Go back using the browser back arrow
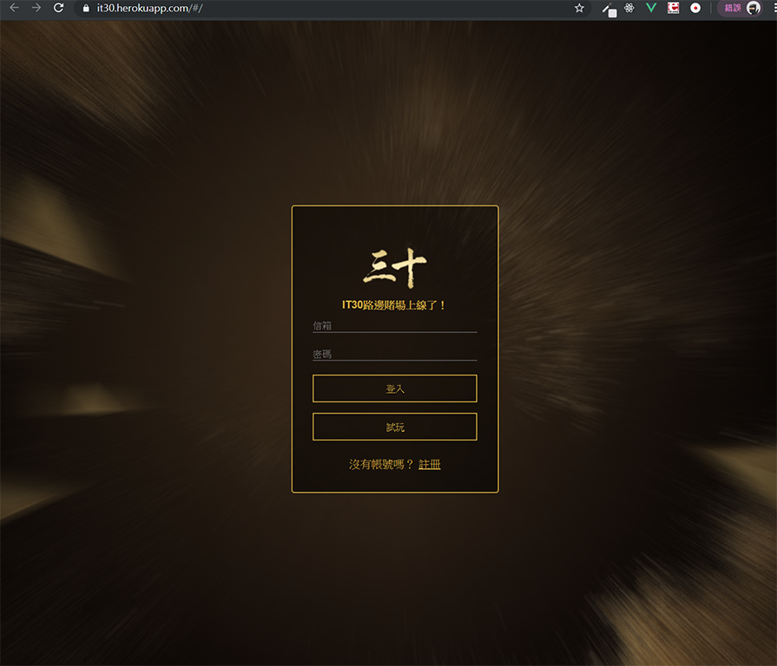 click(15, 8)
